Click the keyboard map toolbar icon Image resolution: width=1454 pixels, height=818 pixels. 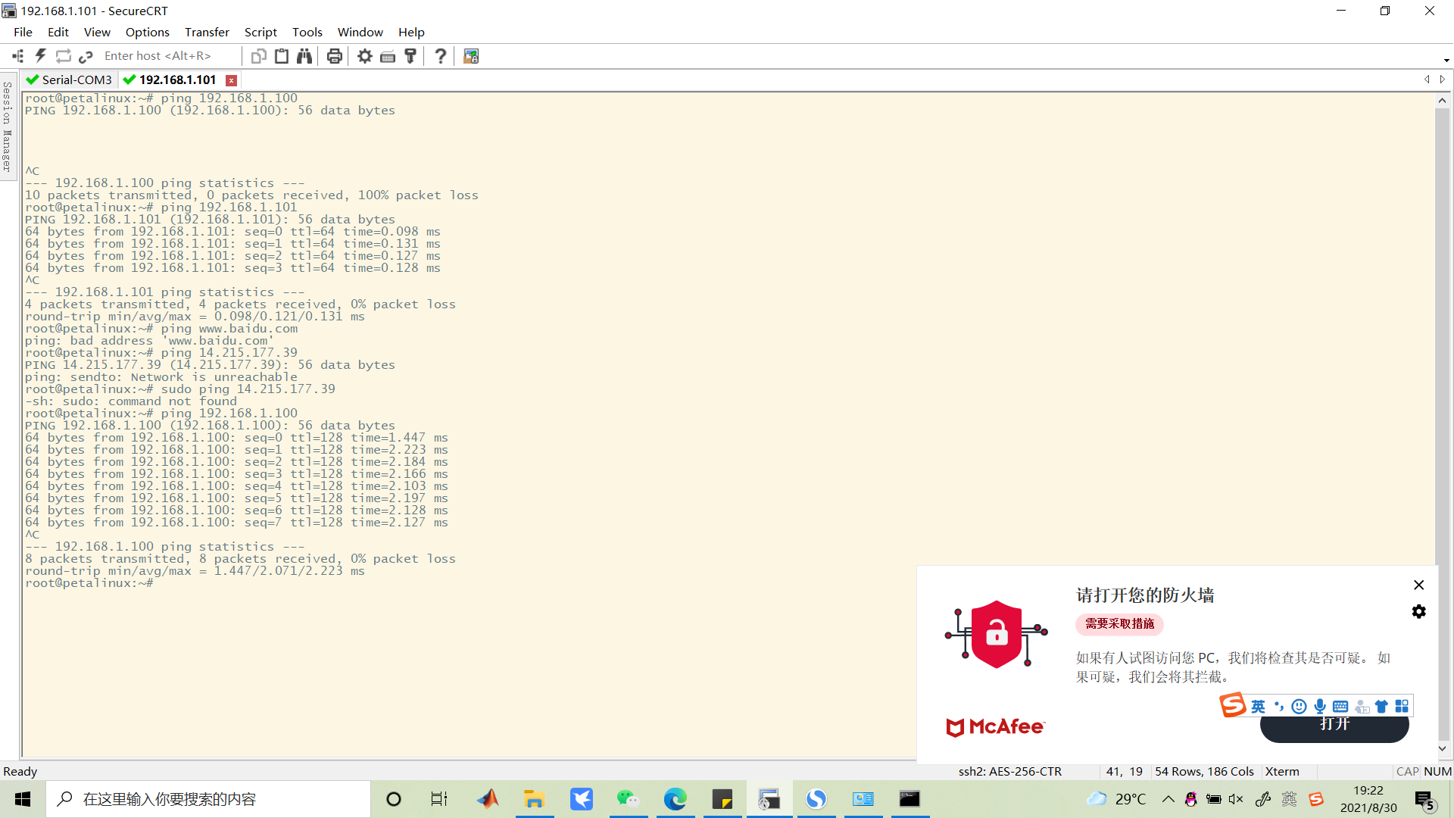click(x=388, y=55)
